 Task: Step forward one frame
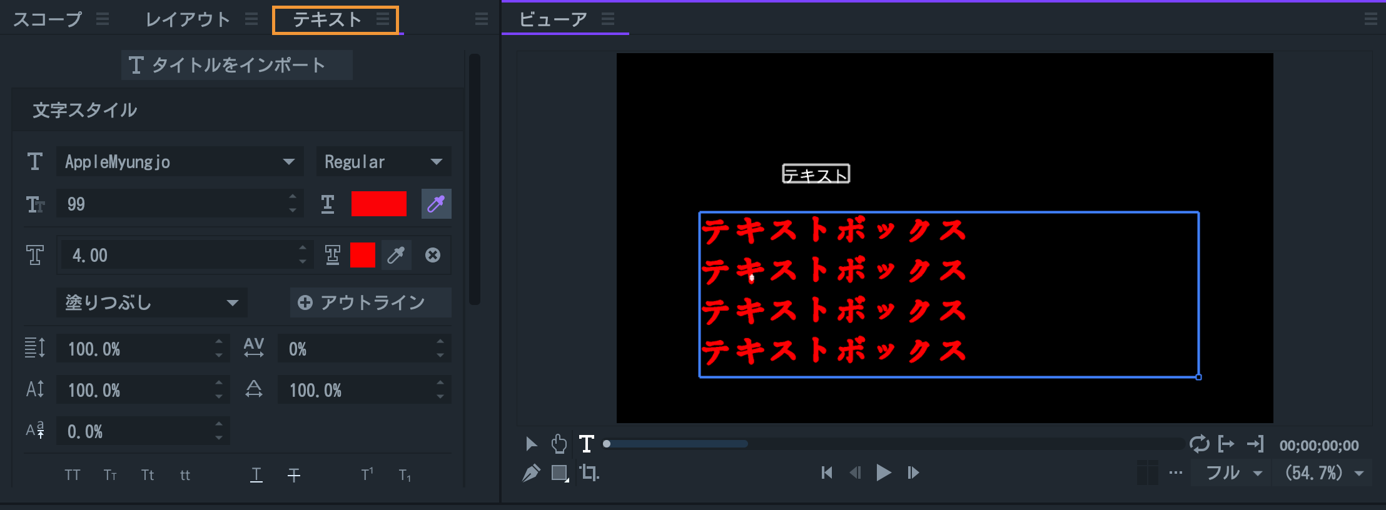pyautogui.click(x=913, y=472)
